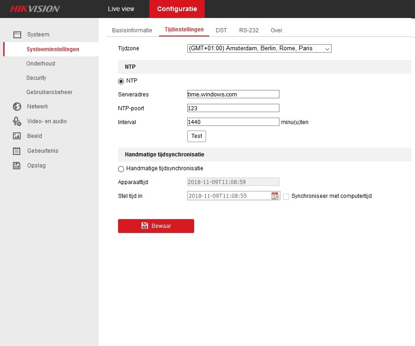Click the Stel tijd in label
415x346 pixels.
130,196
